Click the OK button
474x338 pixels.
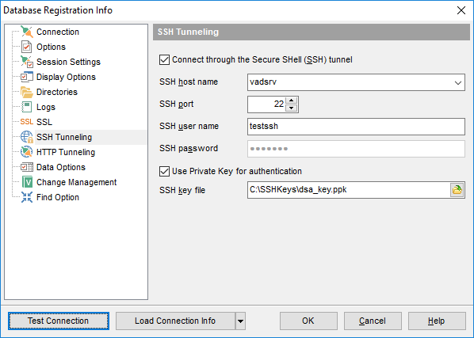tap(308, 321)
